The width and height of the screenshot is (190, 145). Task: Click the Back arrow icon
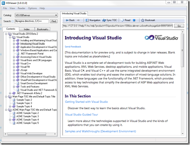[67, 20]
